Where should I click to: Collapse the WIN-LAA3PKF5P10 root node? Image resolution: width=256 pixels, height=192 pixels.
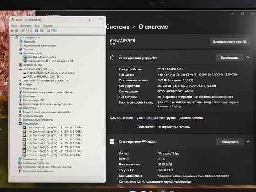(13, 37)
